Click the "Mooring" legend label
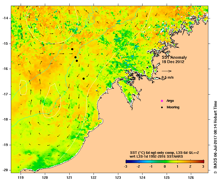 (173, 107)
